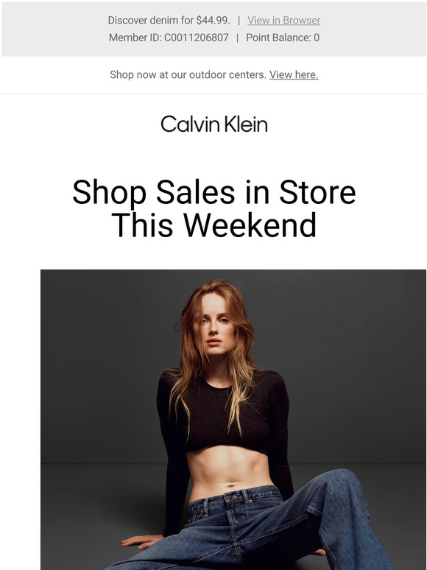This screenshot has height=570, width=427.
Task: Click the 'Point Balance: 0' text
Action: pyautogui.click(x=283, y=38)
